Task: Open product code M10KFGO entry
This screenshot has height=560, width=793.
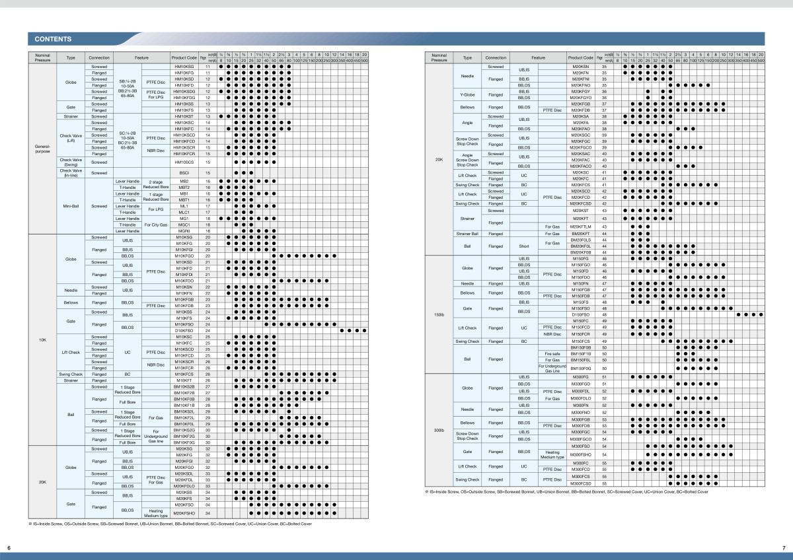Action: click(x=184, y=256)
